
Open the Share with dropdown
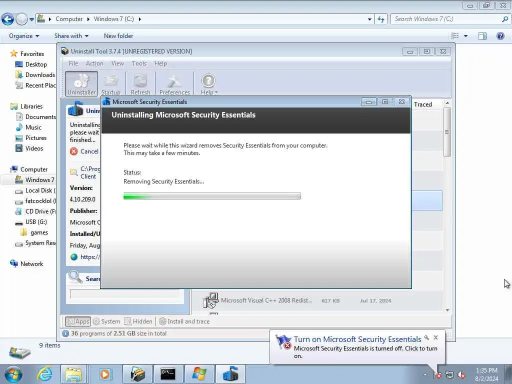(x=71, y=36)
